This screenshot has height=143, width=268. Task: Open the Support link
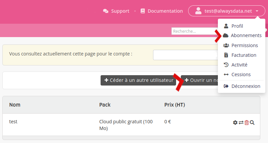click(x=116, y=11)
